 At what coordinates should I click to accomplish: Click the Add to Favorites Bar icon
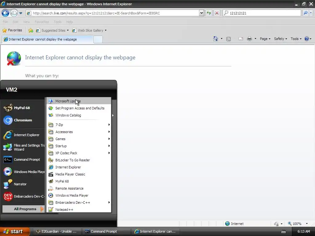coord(31,30)
